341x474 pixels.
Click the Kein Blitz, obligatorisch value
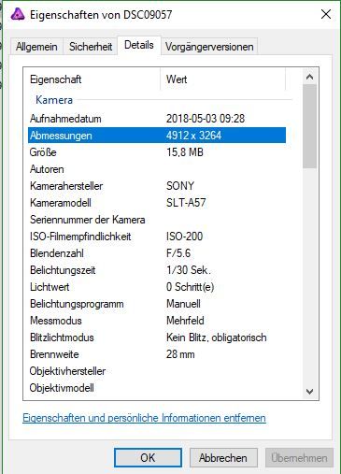click(217, 338)
